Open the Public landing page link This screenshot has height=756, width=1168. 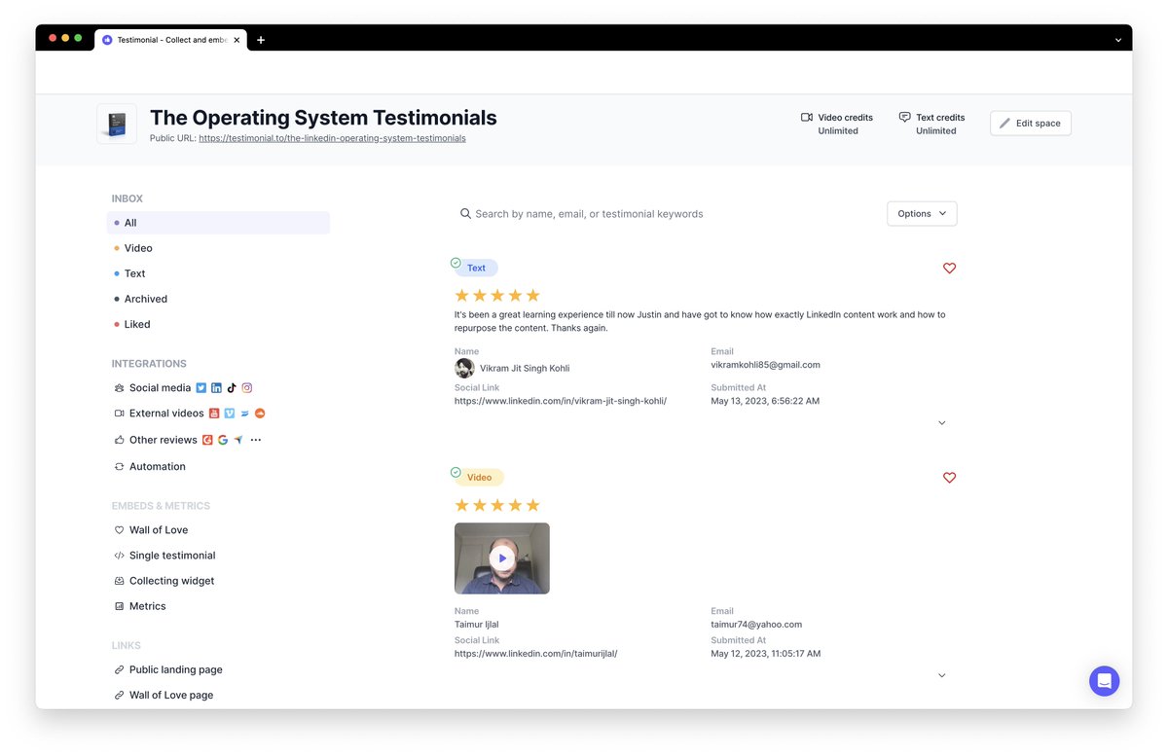pyautogui.click(x=176, y=669)
